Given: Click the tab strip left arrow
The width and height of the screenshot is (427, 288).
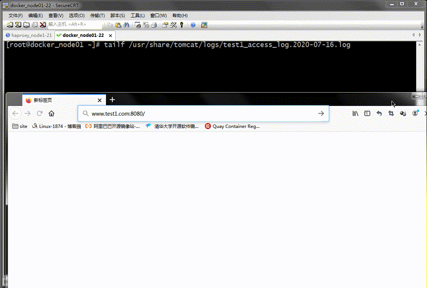Looking at the screenshot, I should click(413, 35).
